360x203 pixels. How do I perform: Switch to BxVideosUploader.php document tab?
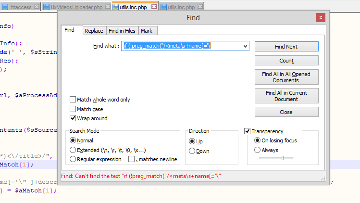pos(76,7)
